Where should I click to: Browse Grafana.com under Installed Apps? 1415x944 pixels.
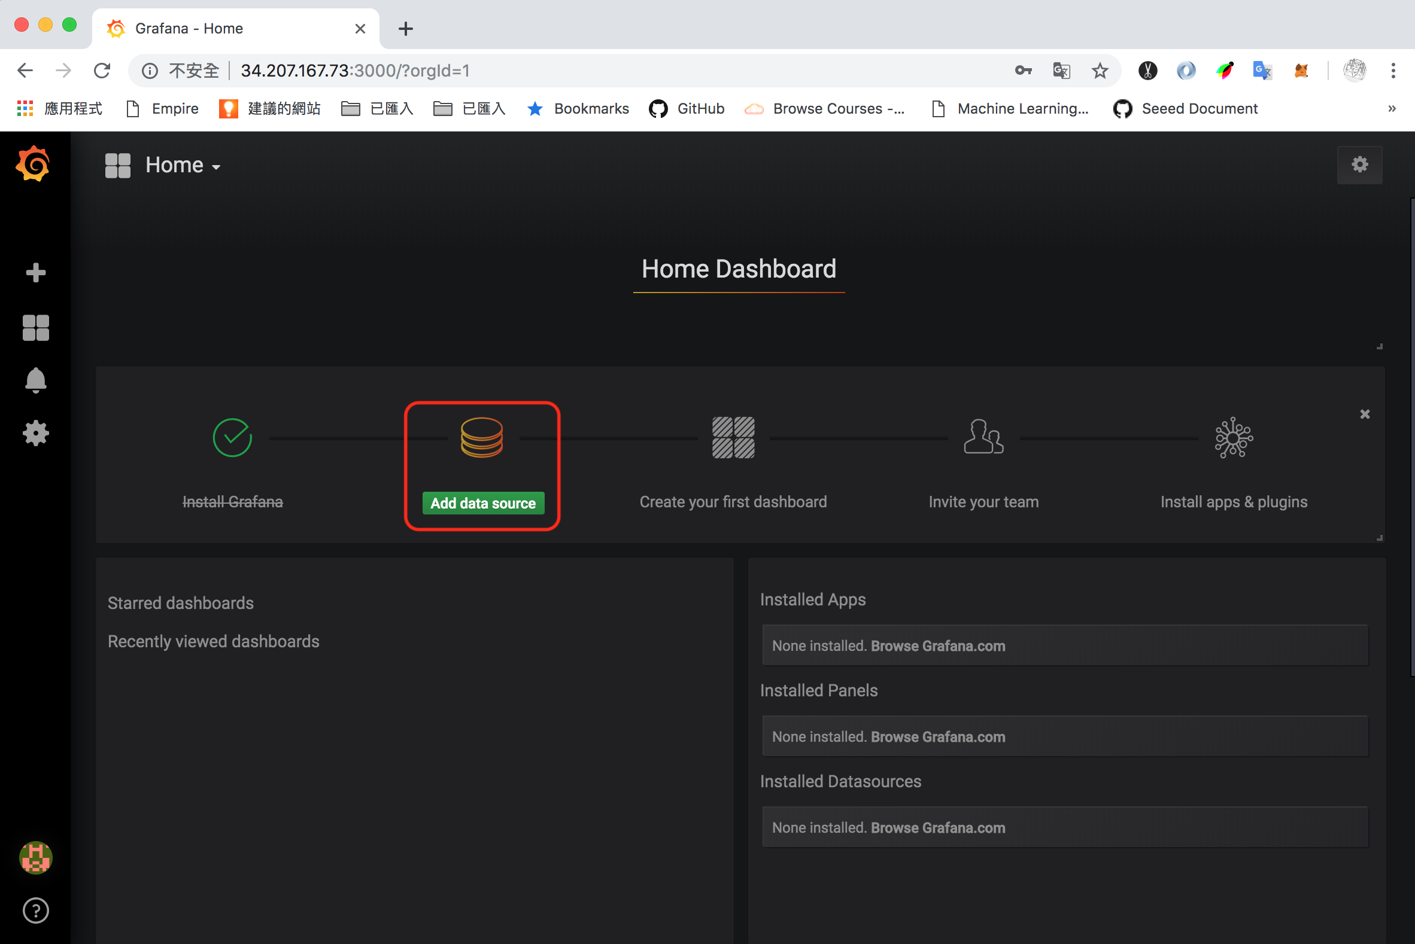coord(938,646)
